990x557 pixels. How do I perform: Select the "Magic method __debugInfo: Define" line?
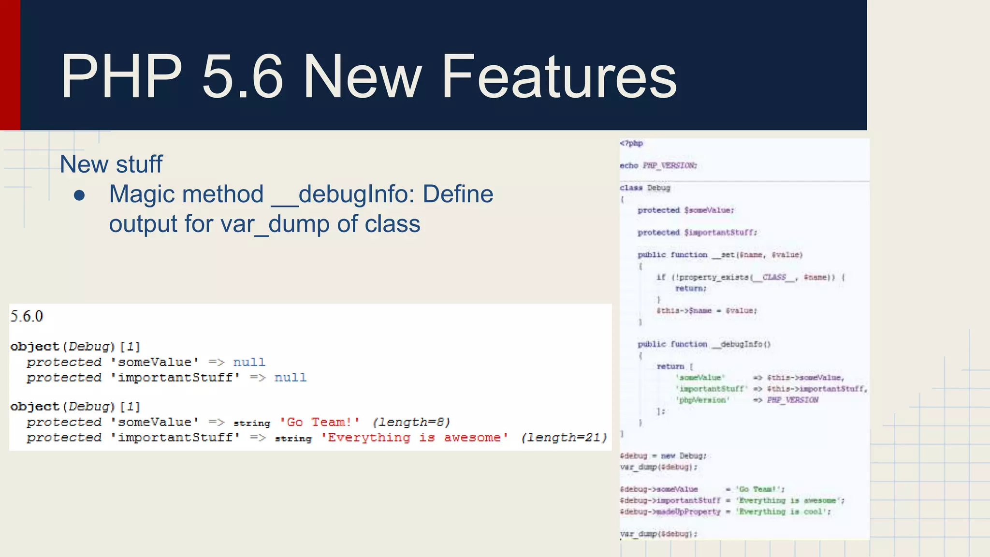(x=301, y=194)
